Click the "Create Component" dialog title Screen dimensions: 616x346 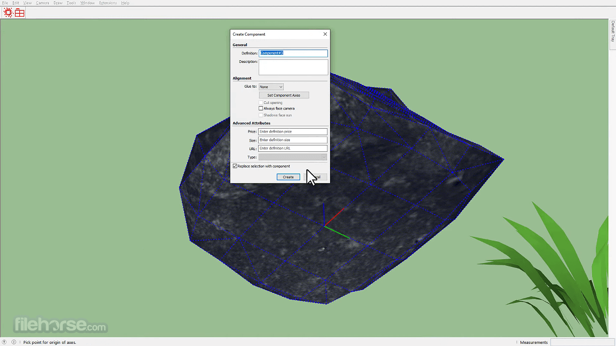(x=249, y=34)
